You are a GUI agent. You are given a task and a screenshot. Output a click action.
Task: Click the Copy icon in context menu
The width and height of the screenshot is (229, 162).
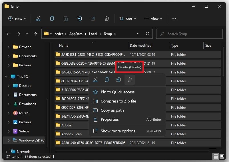click(x=107, y=80)
